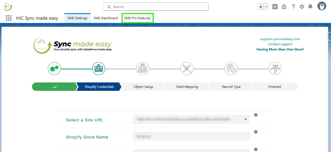Open Salesforce Help question mark
Viewport: 331px width, 152px height.
[x=293, y=7]
